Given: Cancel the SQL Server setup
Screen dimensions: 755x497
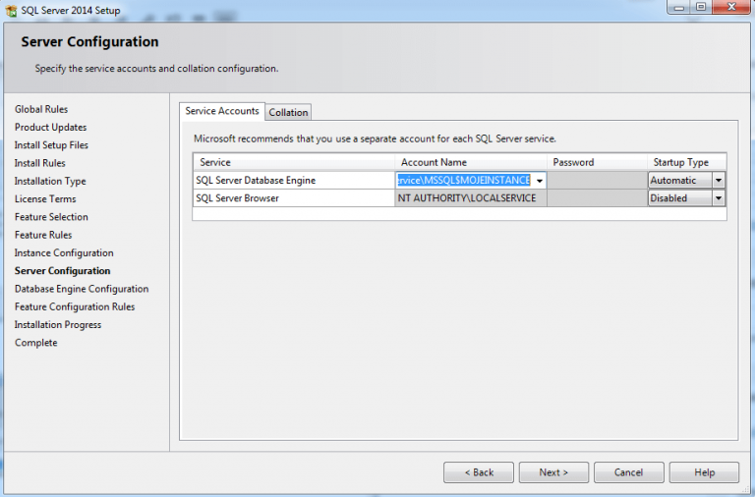Looking at the screenshot, I should click(x=629, y=472).
